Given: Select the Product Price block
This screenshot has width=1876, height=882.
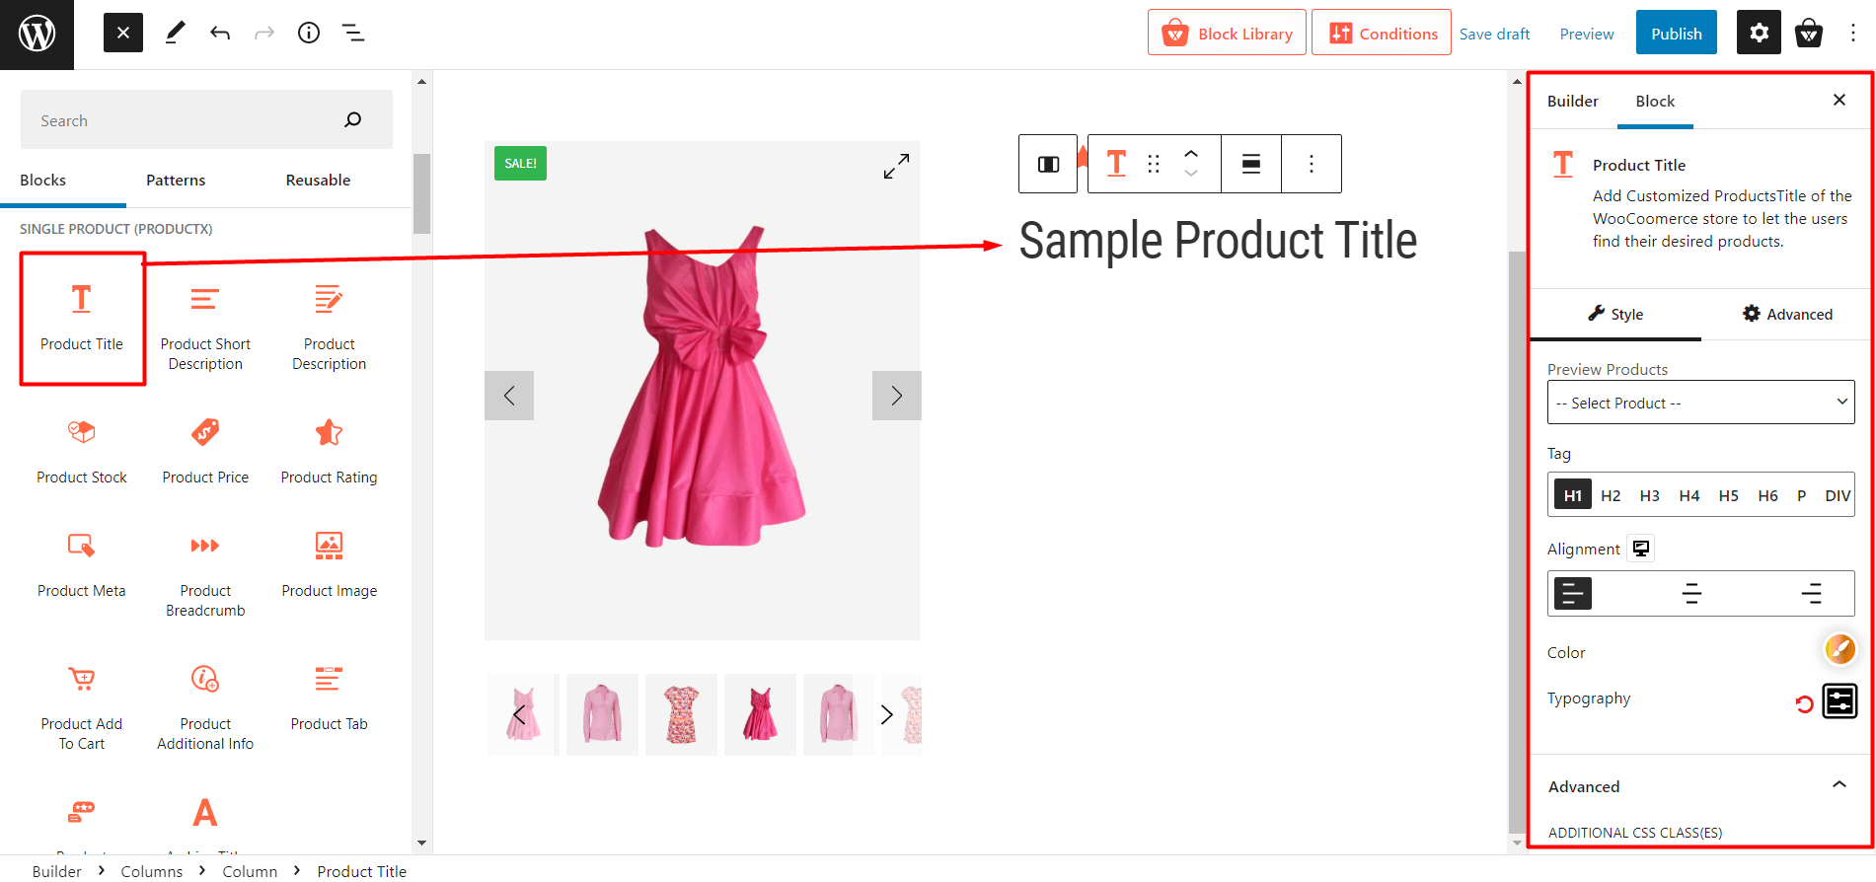Looking at the screenshot, I should pos(204,451).
